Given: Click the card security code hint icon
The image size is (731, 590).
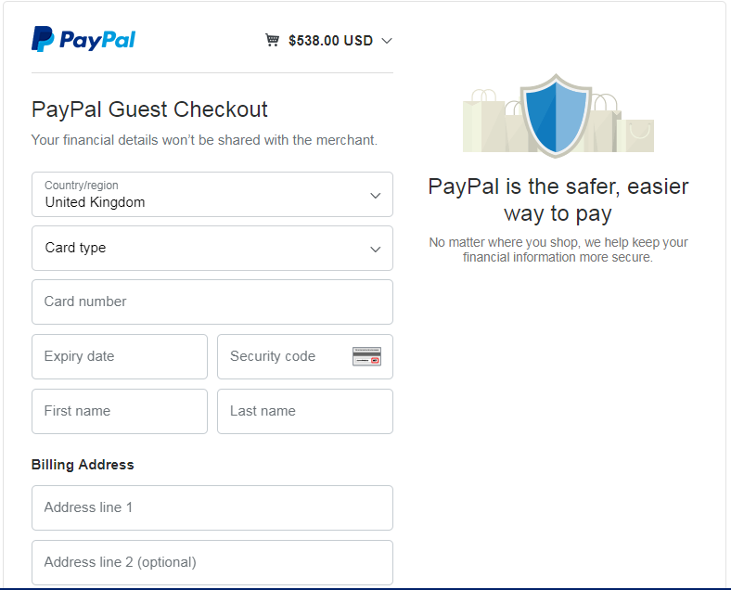Looking at the screenshot, I should coord(366,356).
